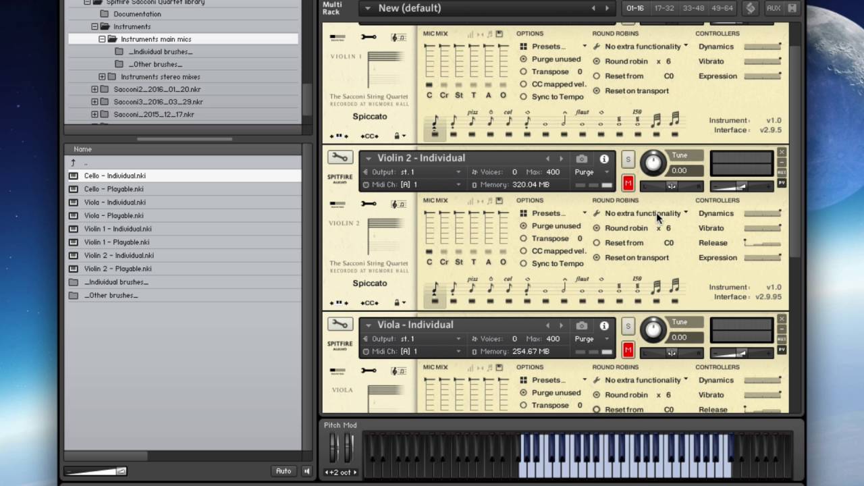Click the camera snapshot icon on Viola - Individual
Screen dimensions: 864x486
(582, 325)
